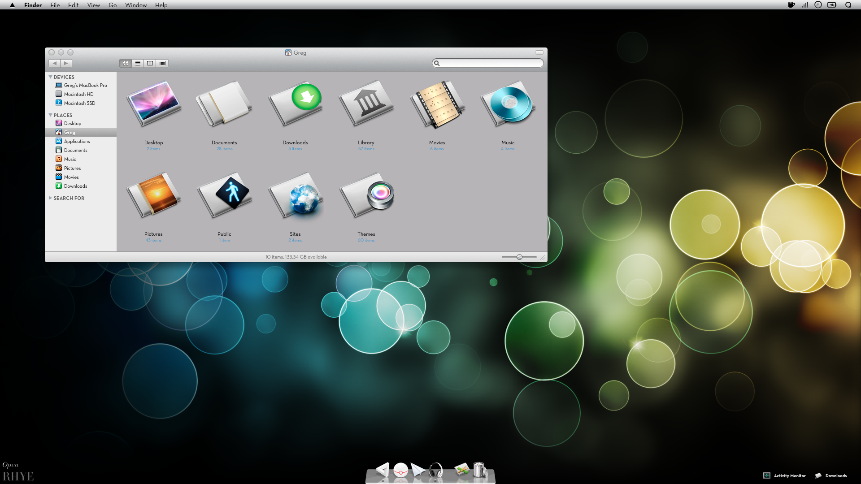Switch to list view mode
Screen dimensions: 861x484
tap(138, 63)
